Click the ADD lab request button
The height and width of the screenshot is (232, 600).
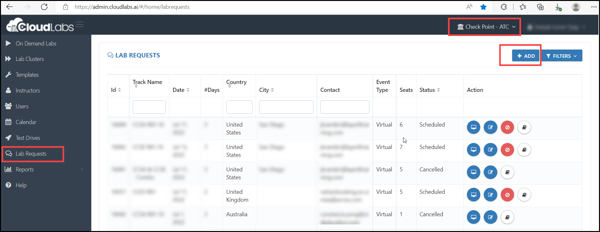tap(526, 56)
